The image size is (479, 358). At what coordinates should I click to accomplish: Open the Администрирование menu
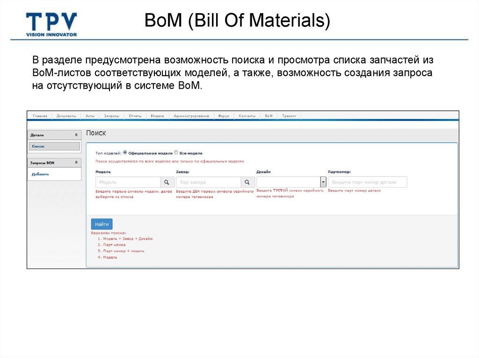click(191, 115)
